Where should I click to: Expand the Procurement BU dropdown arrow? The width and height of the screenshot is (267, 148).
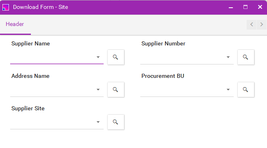[x=228, y=90]
